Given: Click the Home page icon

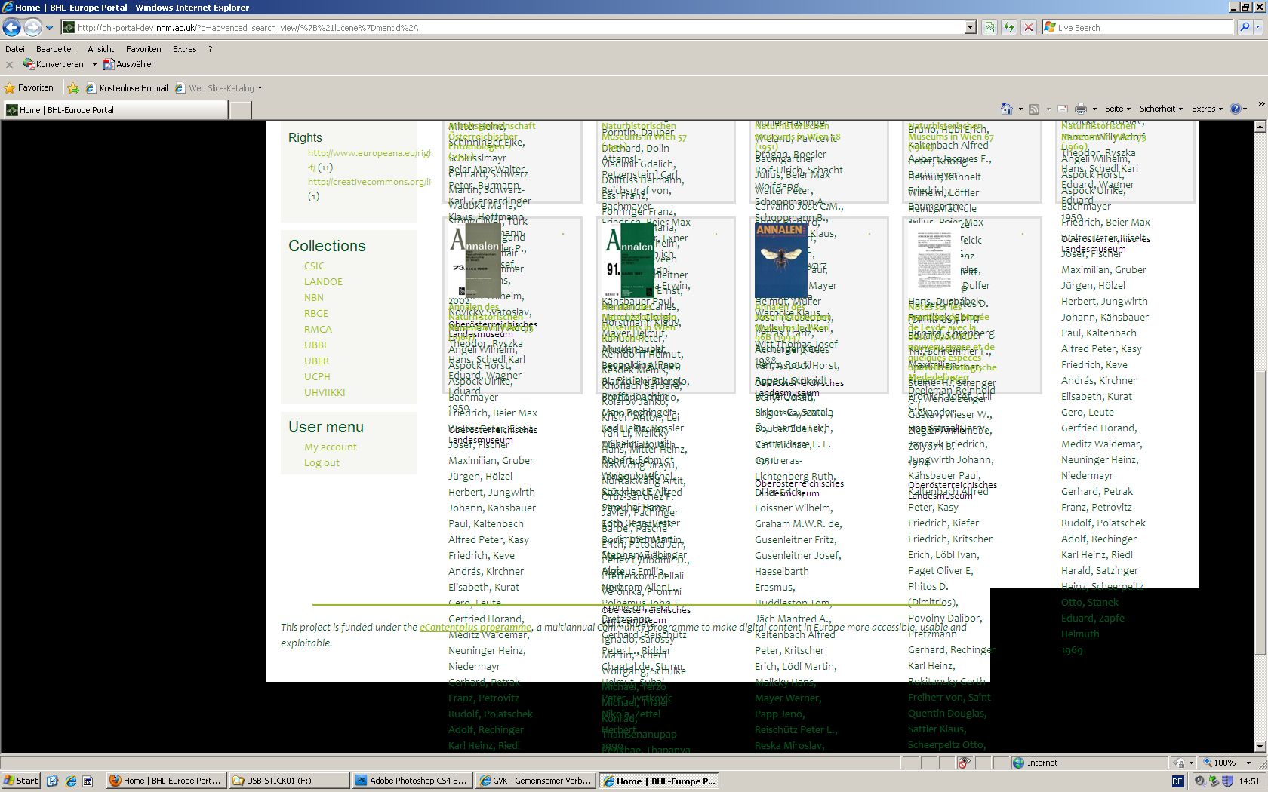Looking at the screenshot, I should (x=1006, y=109).
